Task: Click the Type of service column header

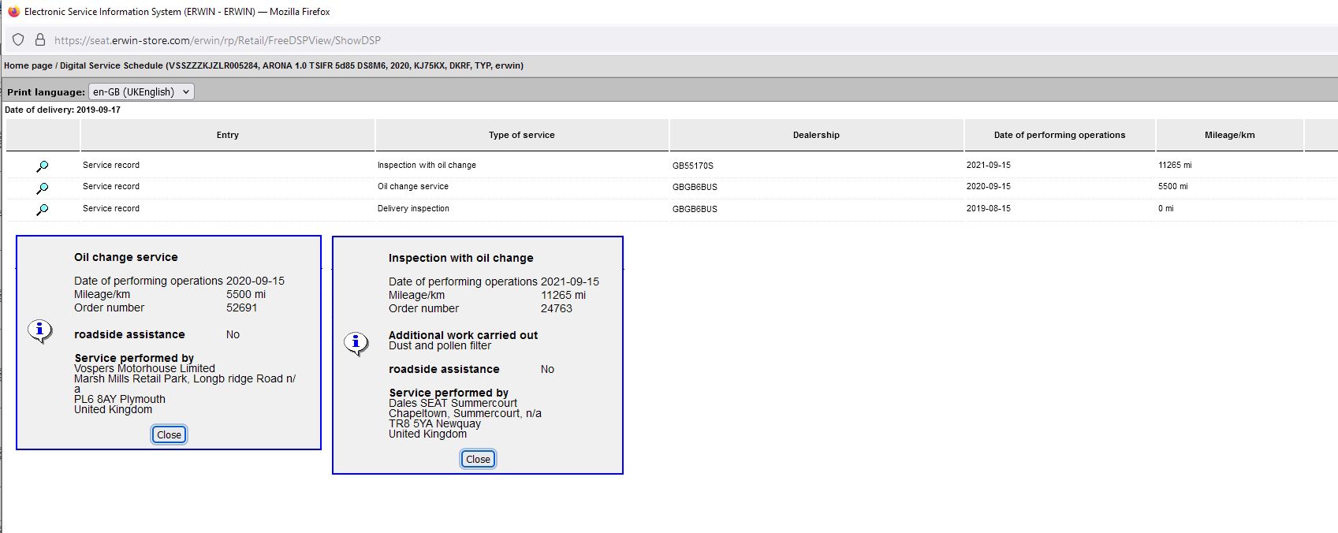Action: (521, 135)
